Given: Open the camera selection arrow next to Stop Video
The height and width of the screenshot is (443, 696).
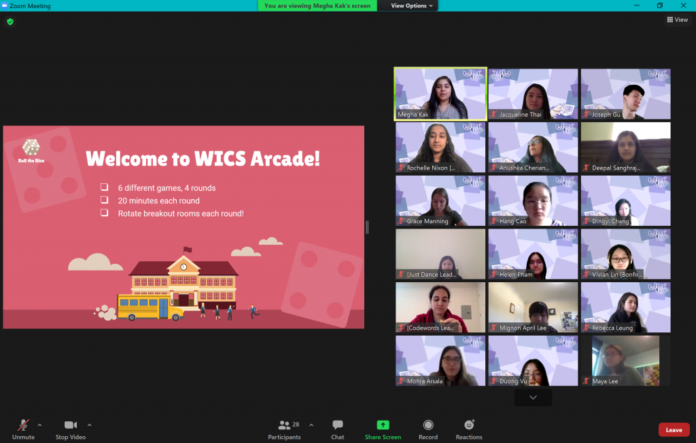Looking at the screenshot, I should [x=89, y=425].
